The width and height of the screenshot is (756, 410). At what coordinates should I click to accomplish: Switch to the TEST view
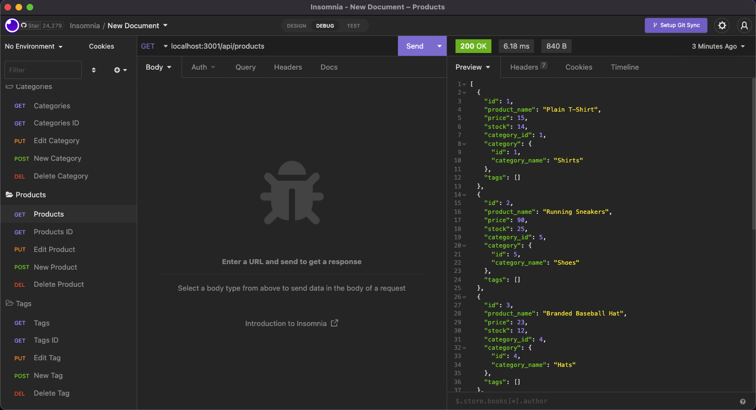[x=353, y=25]
